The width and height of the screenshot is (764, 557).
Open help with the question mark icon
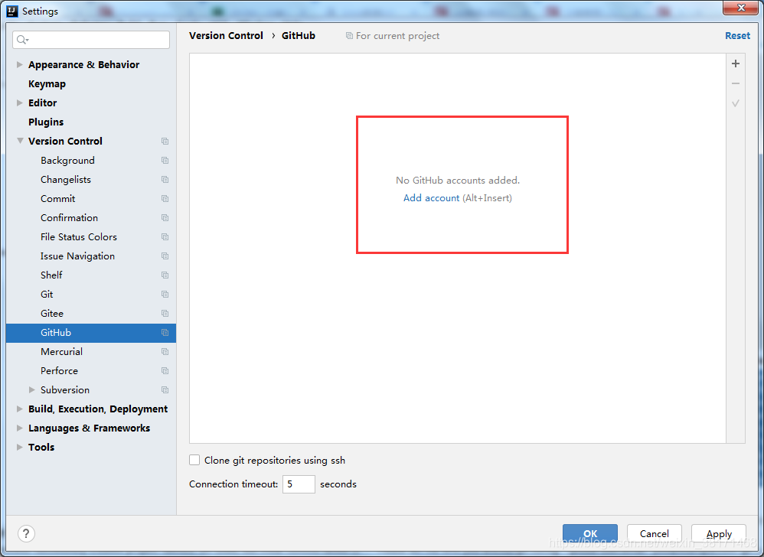(26, 533)
